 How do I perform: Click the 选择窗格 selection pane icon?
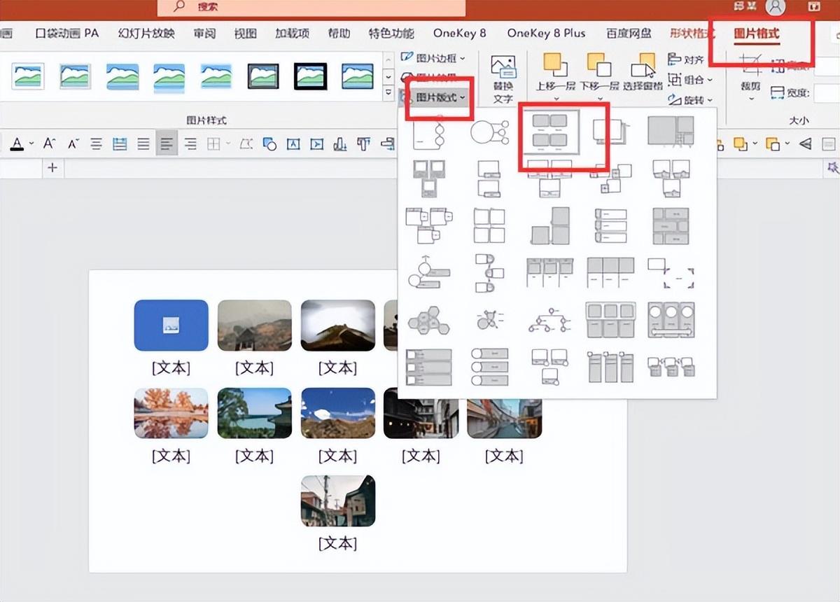643,73
